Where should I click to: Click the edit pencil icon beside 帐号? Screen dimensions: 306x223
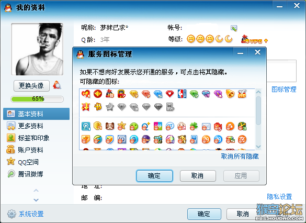click(x=234, y=28)
